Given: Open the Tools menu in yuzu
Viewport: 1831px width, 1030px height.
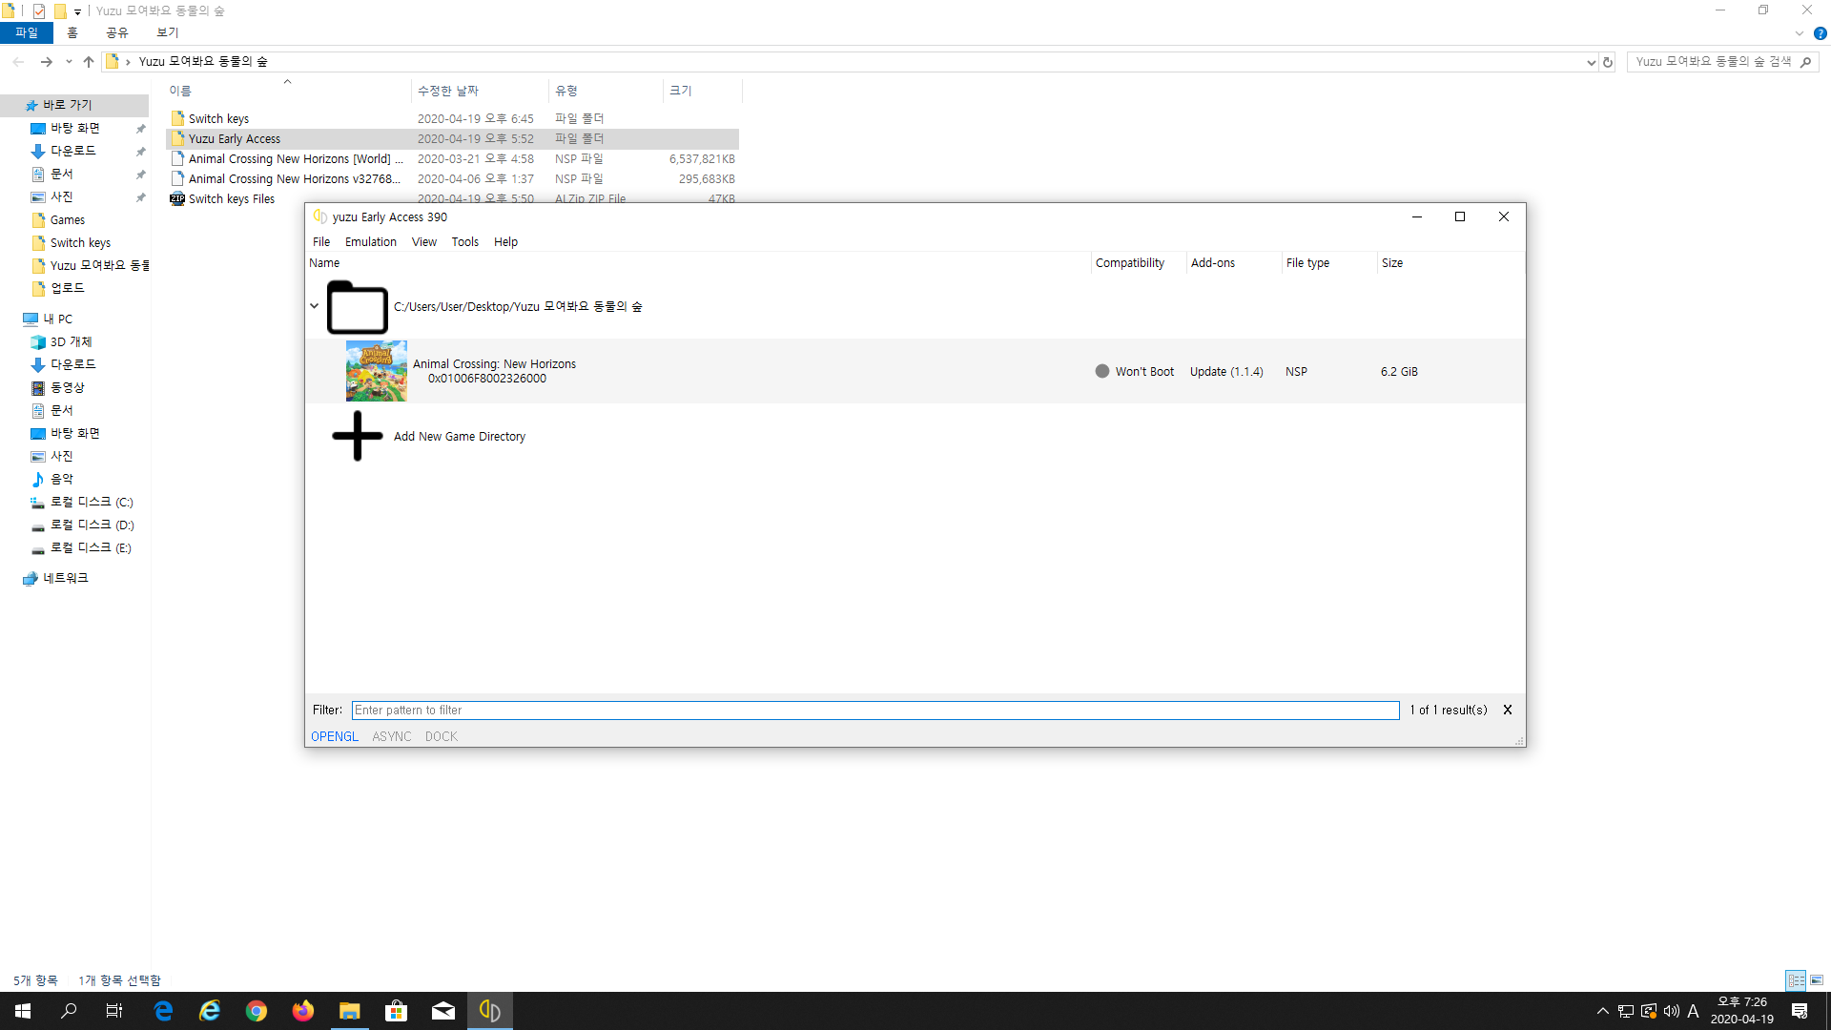Looking at the screenshot, I should tap(464, 242).
